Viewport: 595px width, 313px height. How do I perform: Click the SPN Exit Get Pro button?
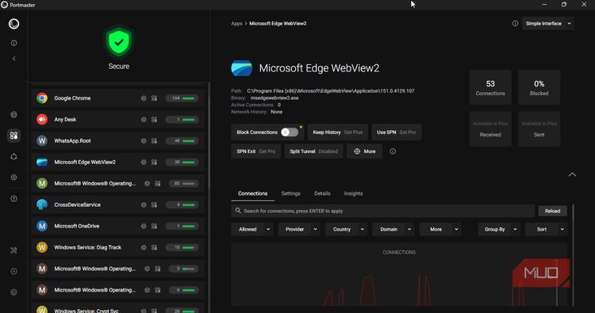256,151
